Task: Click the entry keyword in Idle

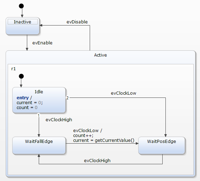Action: [x=23, y=98]
